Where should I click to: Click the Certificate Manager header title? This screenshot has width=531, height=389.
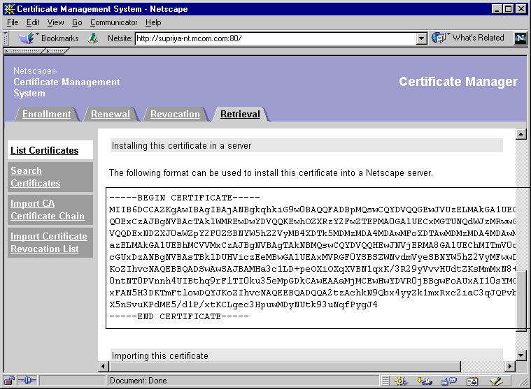click(x=458, y=82)
